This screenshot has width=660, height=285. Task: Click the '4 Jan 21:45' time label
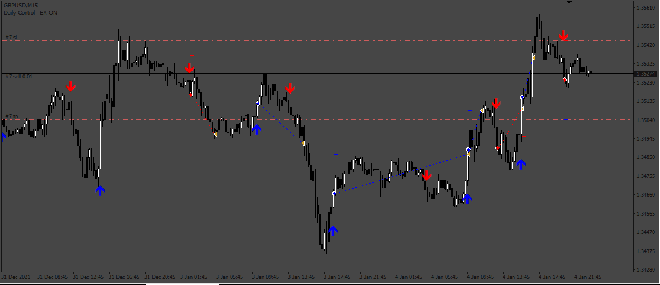tap(588, 277)
